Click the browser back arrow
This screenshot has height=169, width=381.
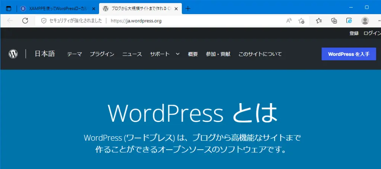coord(10,21)
